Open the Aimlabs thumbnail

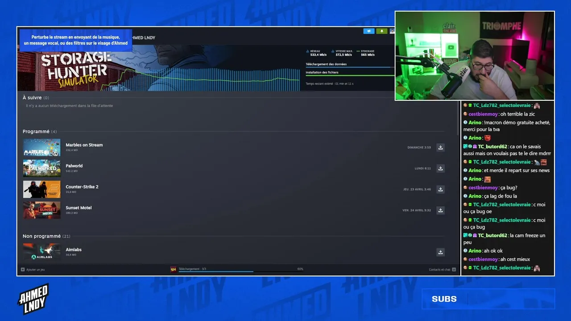coord(41,252)
